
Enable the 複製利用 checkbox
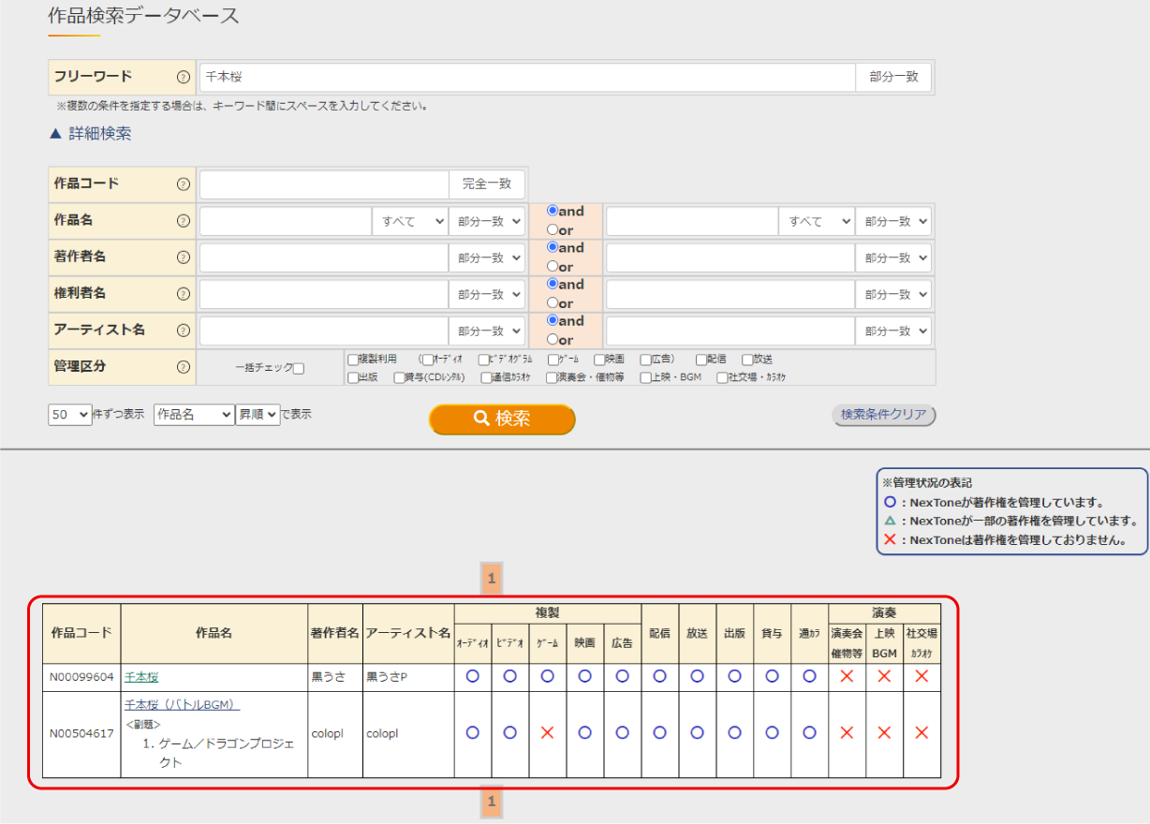[352, 359]
